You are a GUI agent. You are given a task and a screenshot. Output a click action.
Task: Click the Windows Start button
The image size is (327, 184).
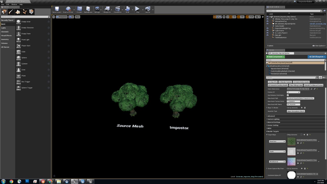coord(3,181)
